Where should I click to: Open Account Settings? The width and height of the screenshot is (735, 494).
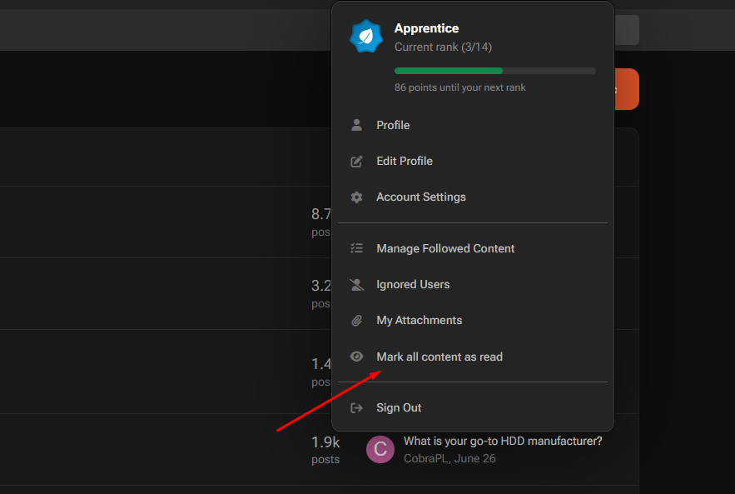coord(473,197)
